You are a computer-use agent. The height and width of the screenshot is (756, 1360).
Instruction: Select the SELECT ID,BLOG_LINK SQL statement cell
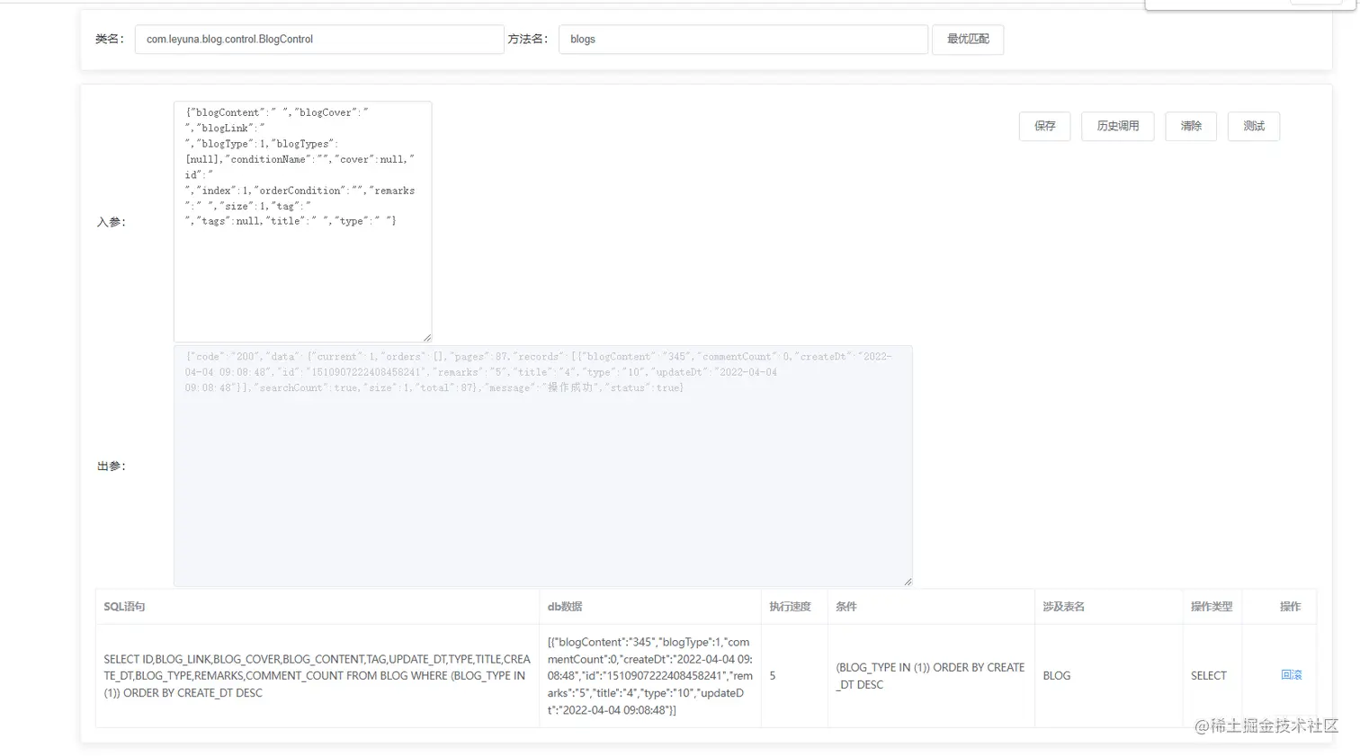point(318,676)
